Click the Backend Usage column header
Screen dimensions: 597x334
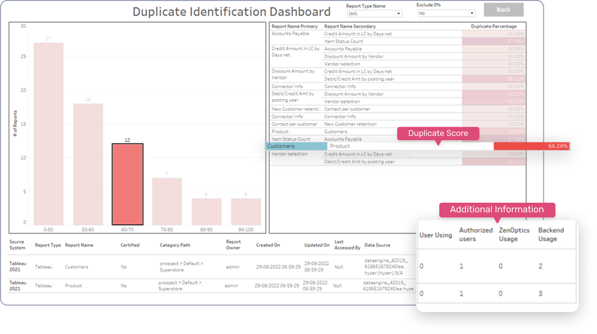(x=551, y=235)
